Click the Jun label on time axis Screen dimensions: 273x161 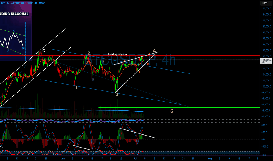[63, 159]
